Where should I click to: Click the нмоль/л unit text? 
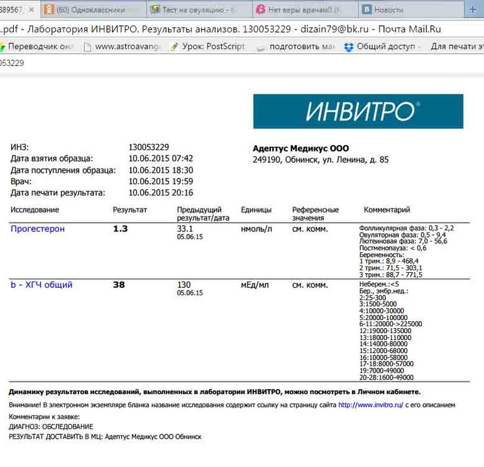click(x=256, y=229)
